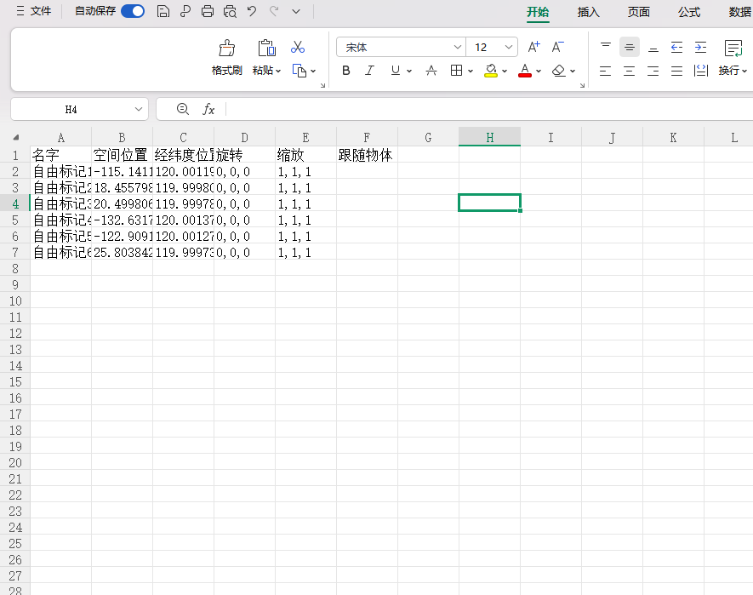Toggle Italic formatting

tap(369, 71)
